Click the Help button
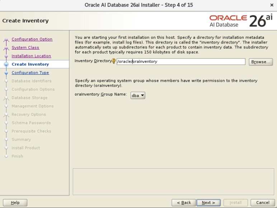The height and width of the screenshot is (208, 277). pyautogui.click(x=15, y=203)
